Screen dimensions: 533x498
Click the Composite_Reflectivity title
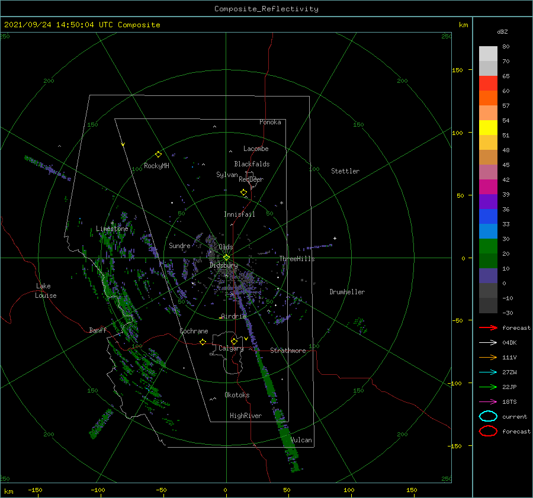click(266, 9)
